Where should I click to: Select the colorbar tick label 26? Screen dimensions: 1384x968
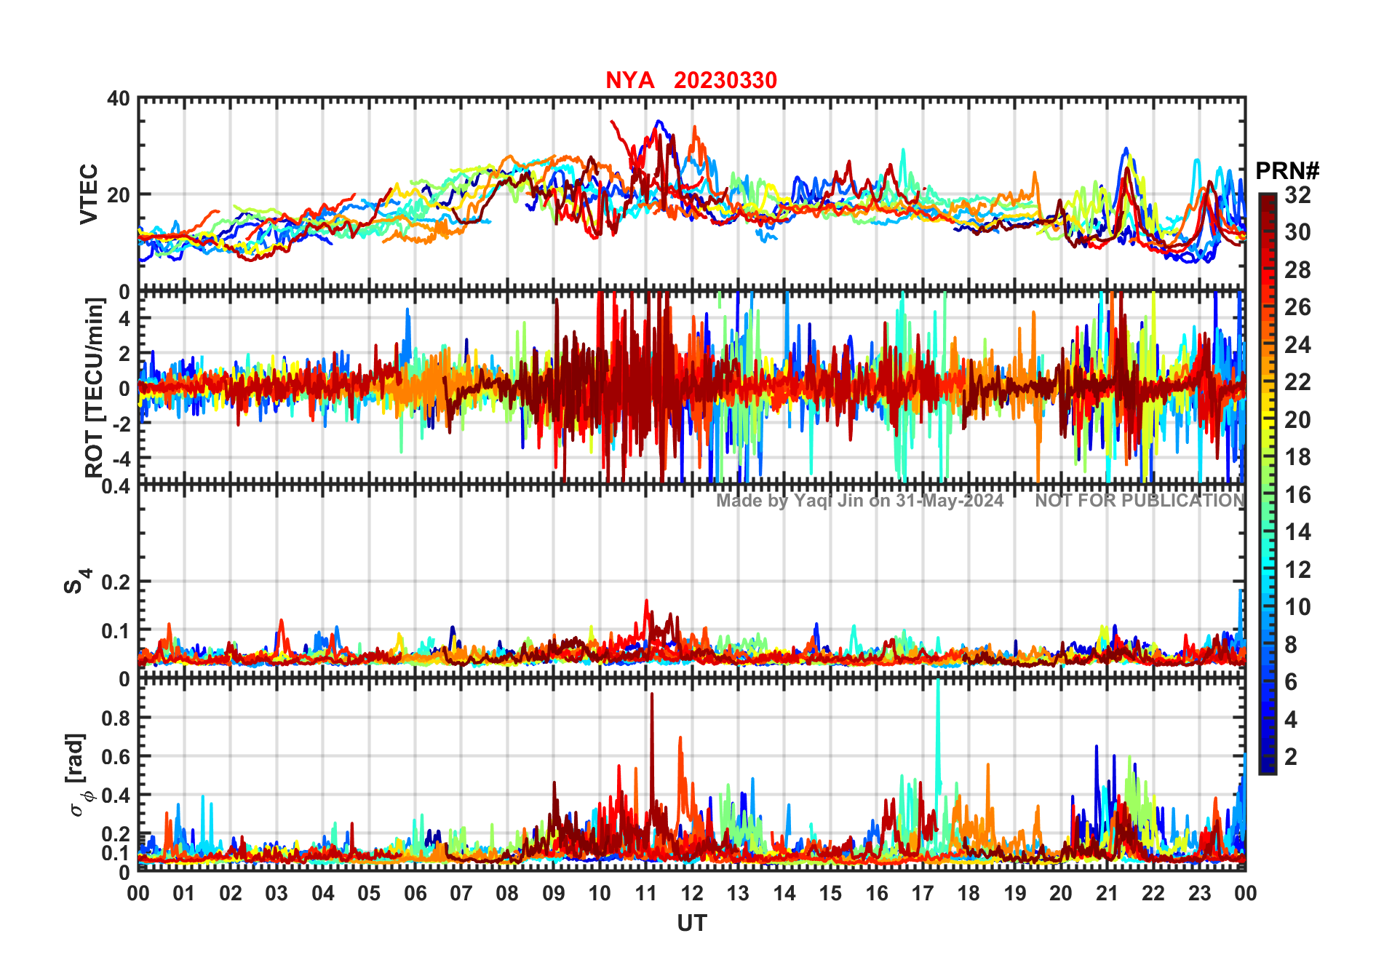pyautogui.click(x=1297, y=307)
